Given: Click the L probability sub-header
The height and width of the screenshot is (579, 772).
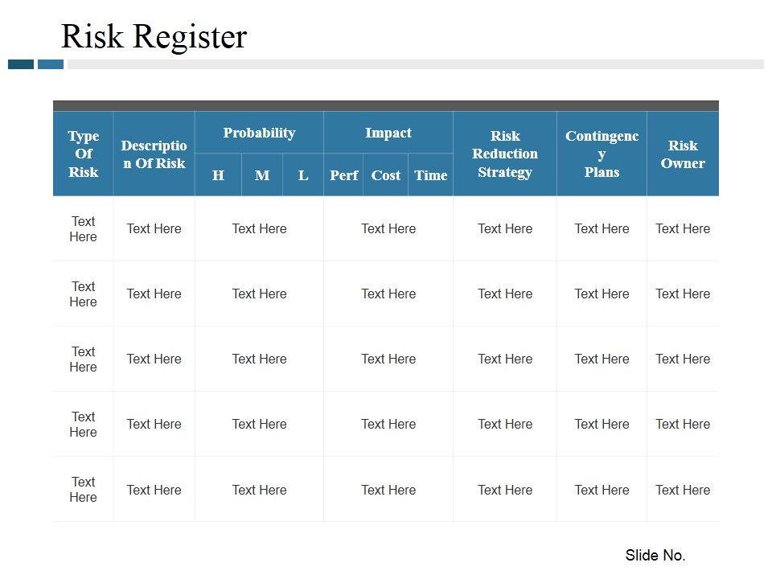Looking at the screenshot, I should (303, 175).
